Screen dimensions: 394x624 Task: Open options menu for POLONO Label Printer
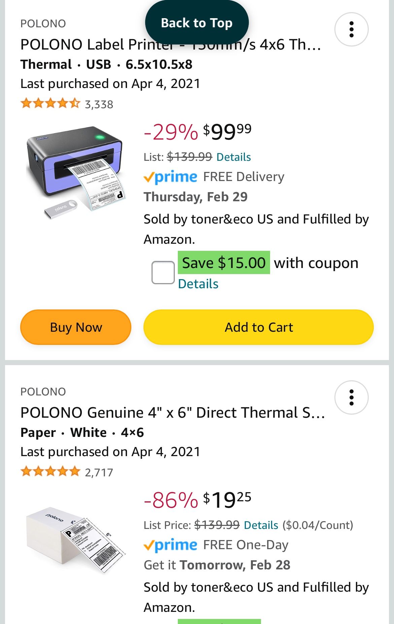point(351,29)
